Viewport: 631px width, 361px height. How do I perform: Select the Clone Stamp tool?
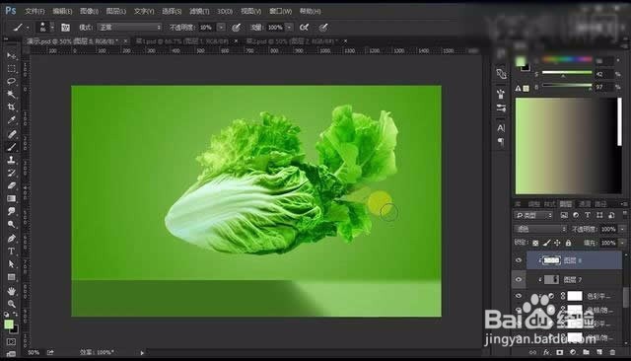(x=11, y=160)
